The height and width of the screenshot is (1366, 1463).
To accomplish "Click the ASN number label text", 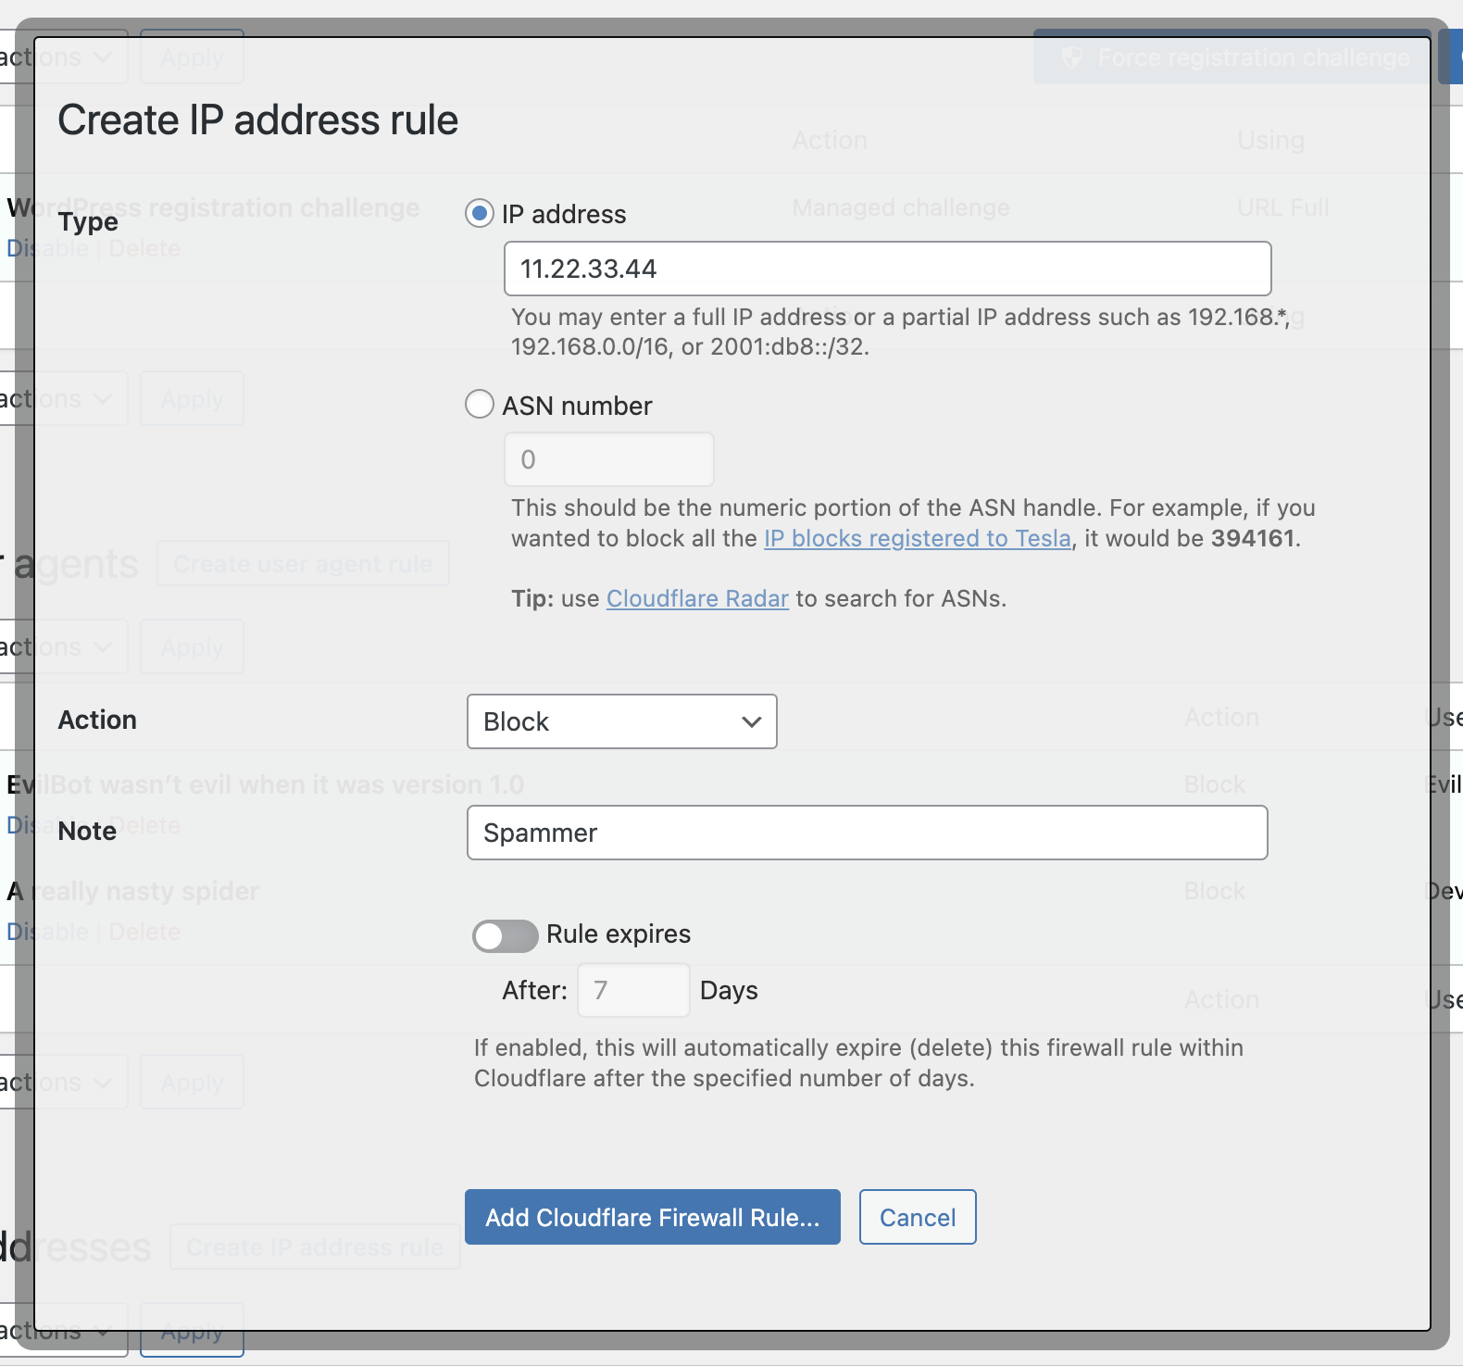I will coord(577,406).
